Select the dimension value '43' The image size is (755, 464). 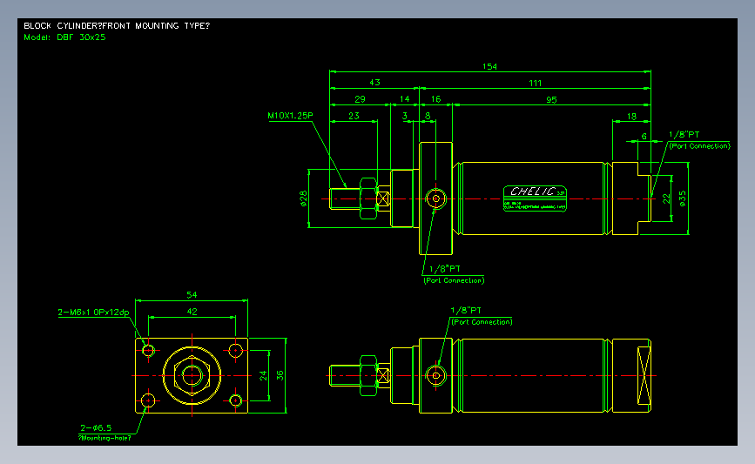374,83
